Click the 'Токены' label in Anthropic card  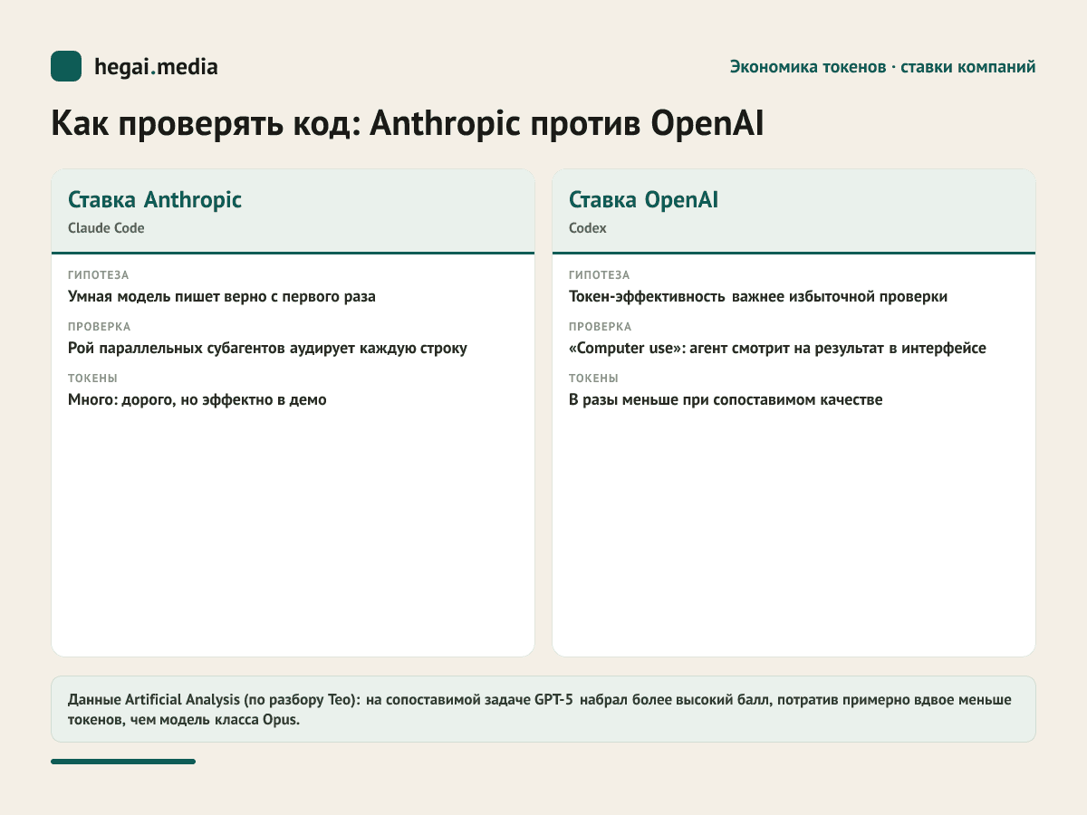point(93,379)
